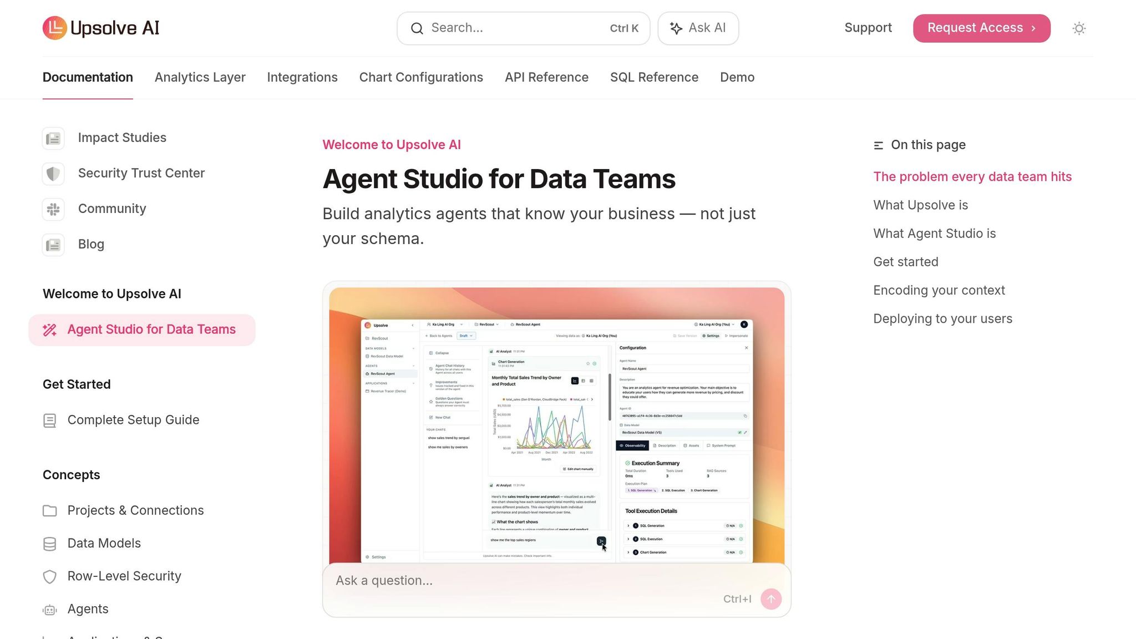Click the Ask AI sparkle button
This screenshot has width=1136, height=639.
tap(698, 28)
